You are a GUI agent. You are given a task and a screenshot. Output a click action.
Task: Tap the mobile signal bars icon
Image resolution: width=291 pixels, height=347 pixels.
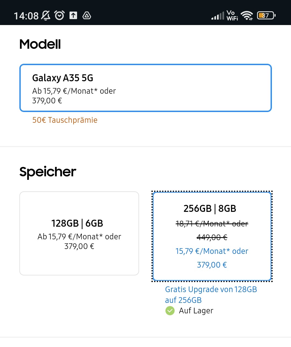pos(217,16)
